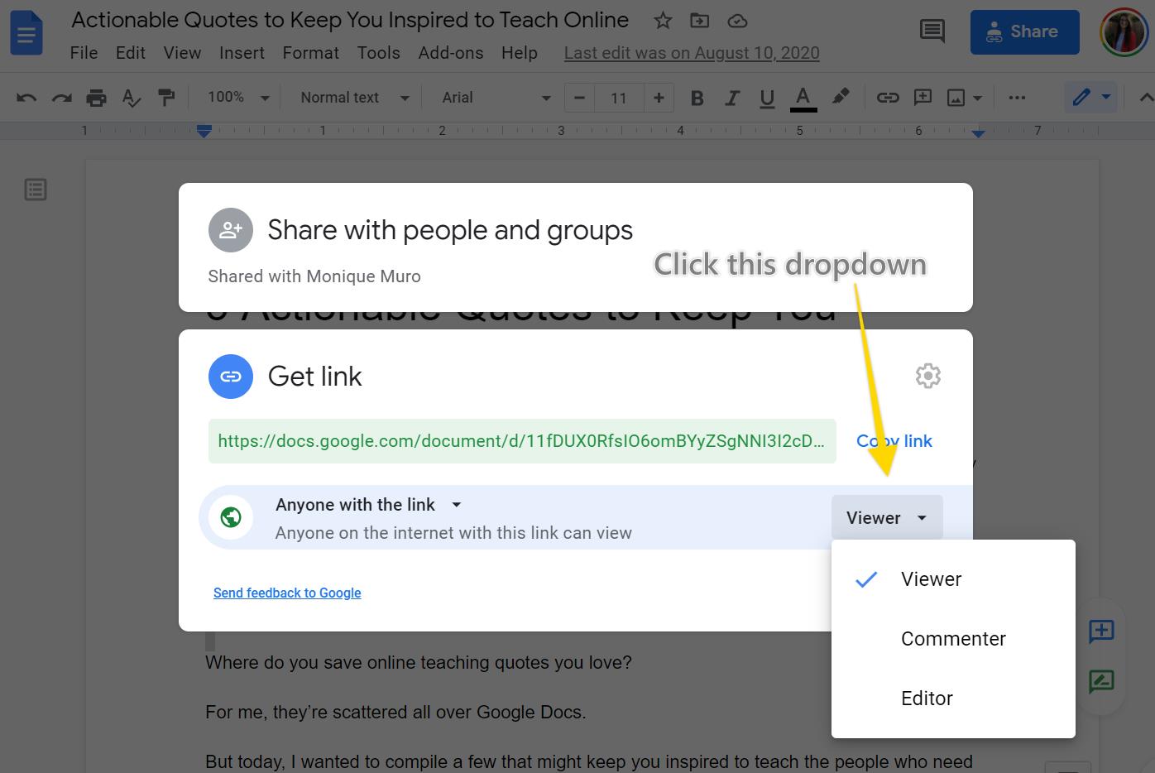
Task: Add a comment from the toolbar
Action: point(923,98)
